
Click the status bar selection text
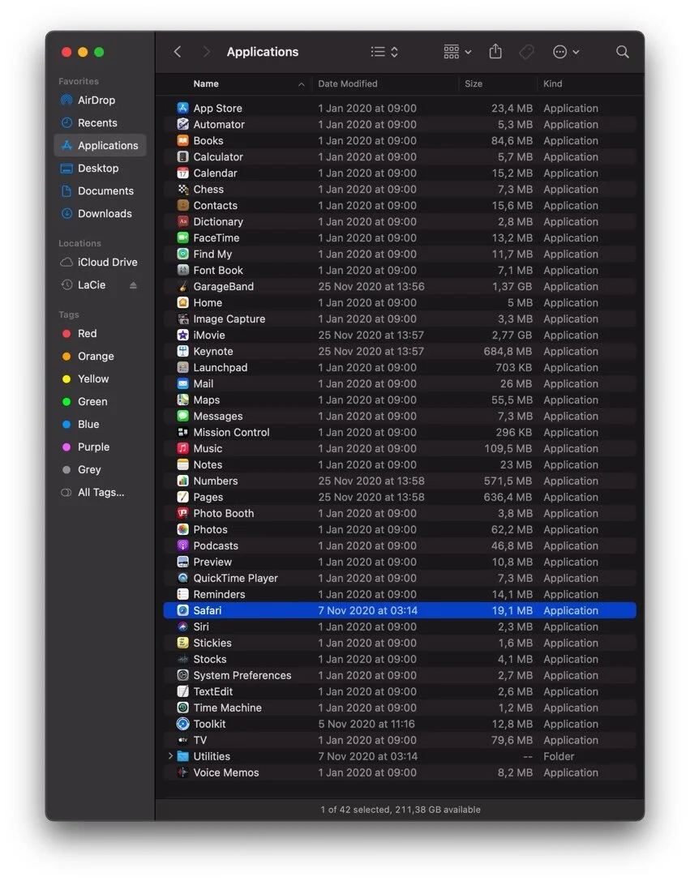[400, 810]
